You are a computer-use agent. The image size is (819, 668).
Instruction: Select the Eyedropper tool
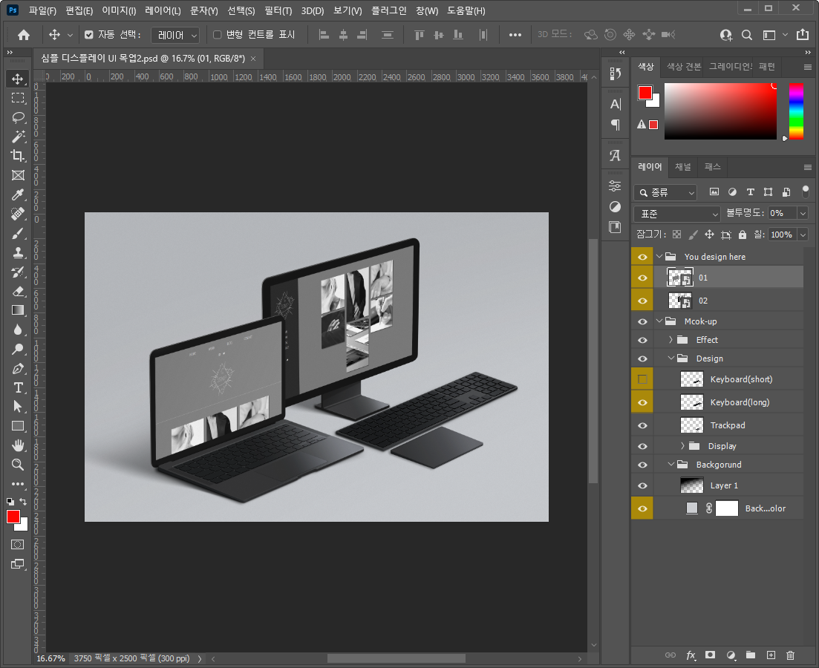pyautogui.click(x=18, y=194)
